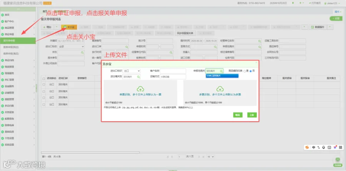Image resolution: width=346 pixels, height=171 pixels.
Task: Open the 进出口标识 dropdown in 关小宝 dialog
Action: click(131, 71)
